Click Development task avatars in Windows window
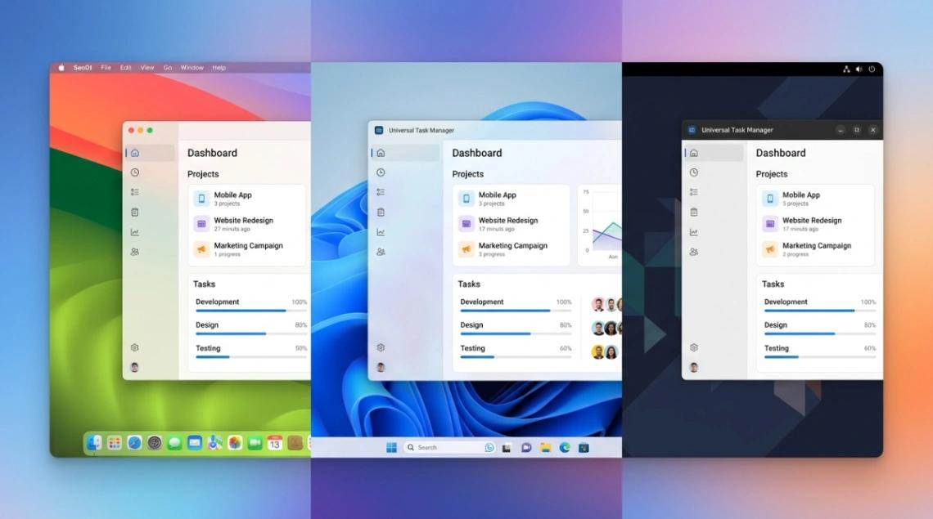 pyautogui.click(x=607, y=305)
